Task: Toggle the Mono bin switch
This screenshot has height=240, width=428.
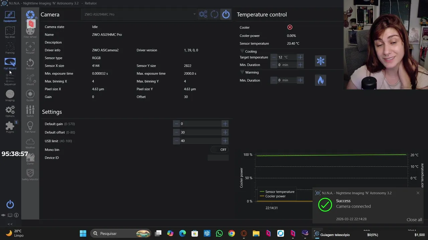Action: tap(220, 150)
